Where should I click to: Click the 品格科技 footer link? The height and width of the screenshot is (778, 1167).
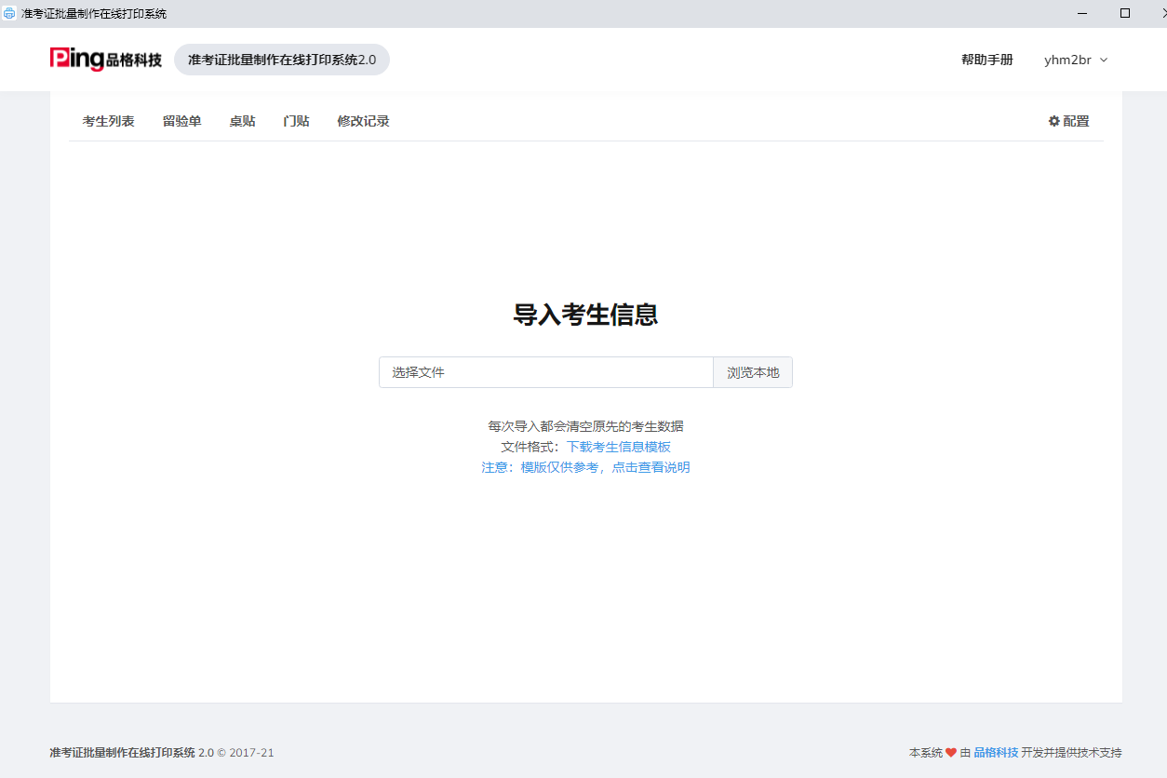996,752
